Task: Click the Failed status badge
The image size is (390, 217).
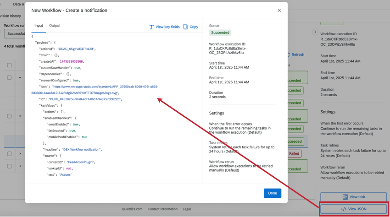Action: [294, 154]
